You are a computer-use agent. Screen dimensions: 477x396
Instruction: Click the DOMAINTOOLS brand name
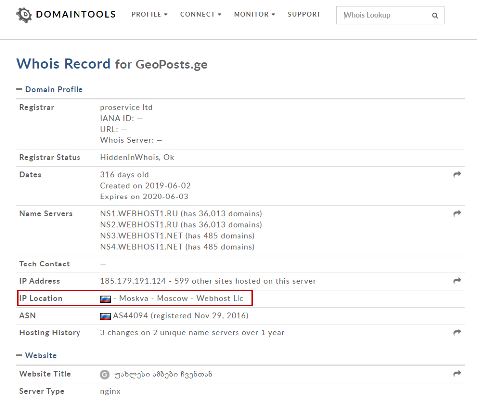pos(76,14)
